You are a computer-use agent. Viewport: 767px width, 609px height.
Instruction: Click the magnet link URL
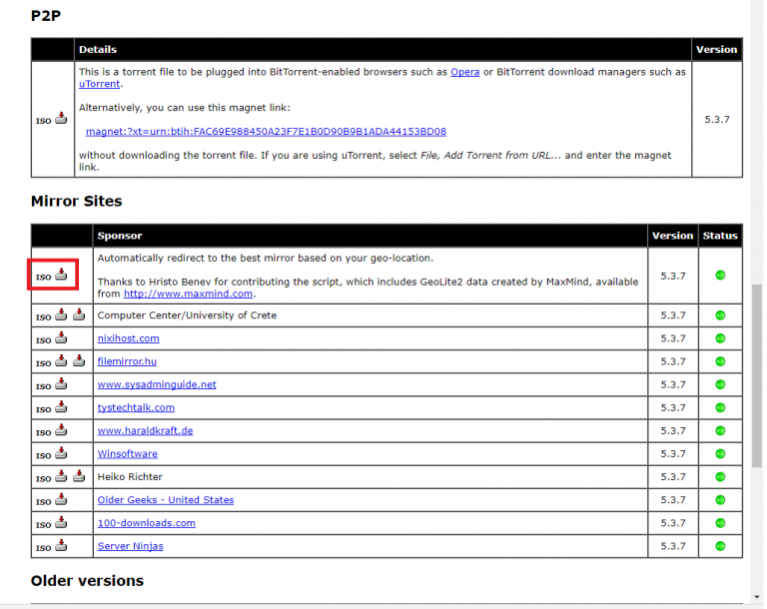266,131
